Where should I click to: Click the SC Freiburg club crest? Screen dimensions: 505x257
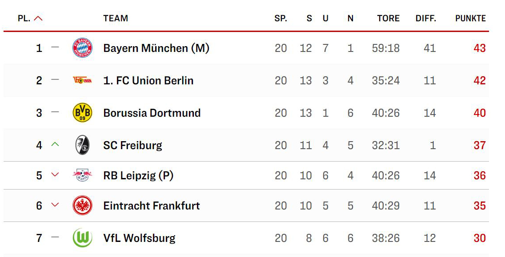[82, 145]
